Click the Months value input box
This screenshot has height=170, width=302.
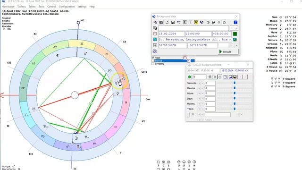point(210,104)
